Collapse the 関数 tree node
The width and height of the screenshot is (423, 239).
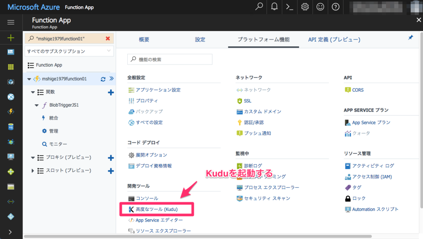coord(33,92)
